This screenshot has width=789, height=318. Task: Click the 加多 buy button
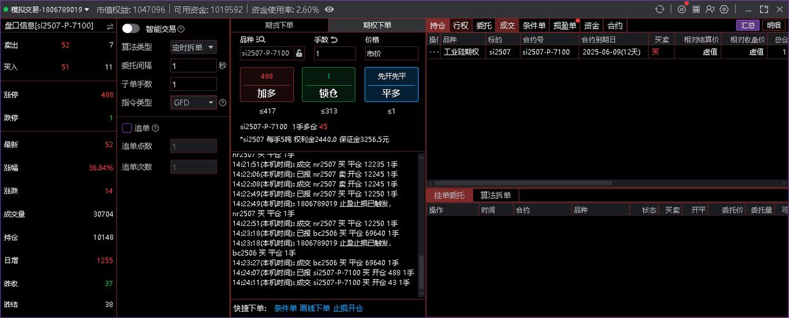pos(267,85)
